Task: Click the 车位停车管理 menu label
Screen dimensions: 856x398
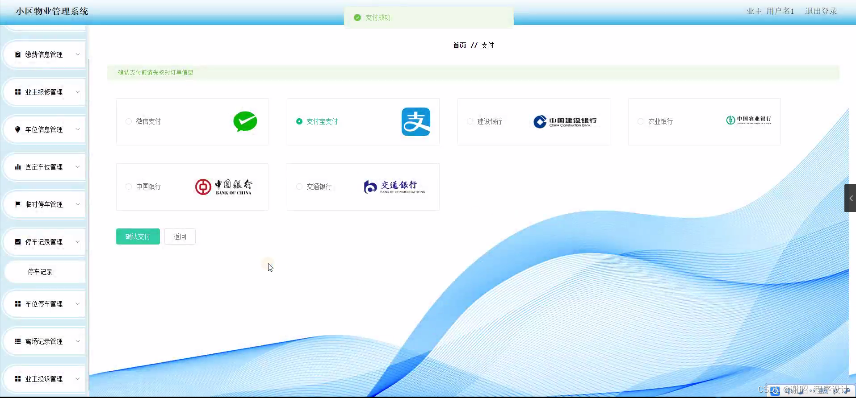Action: (x=44, y=304)
